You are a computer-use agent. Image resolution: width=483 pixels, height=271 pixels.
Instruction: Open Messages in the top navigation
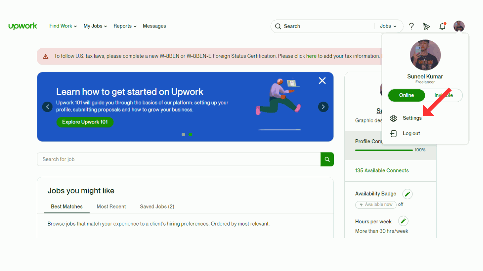point(154,26)
